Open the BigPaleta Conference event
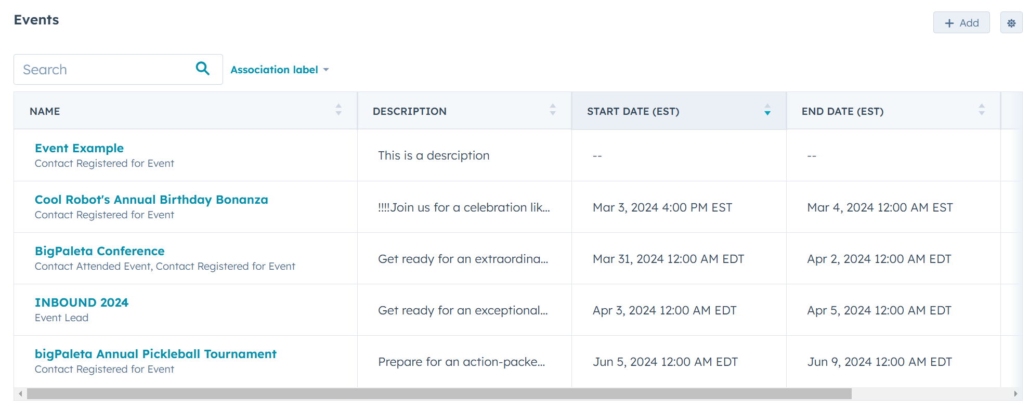This screenshot has width=1029, height=408. pyautogui.click(x=99, y=251)
